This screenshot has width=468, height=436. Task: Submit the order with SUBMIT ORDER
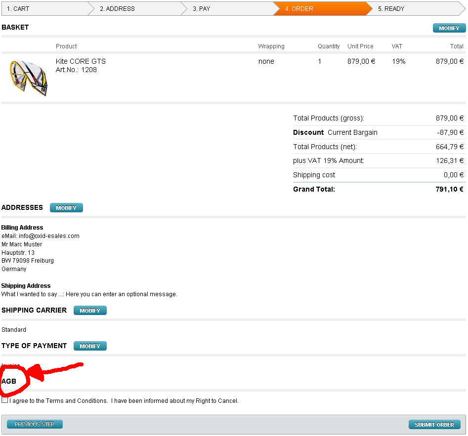click(x=434, y=425)
